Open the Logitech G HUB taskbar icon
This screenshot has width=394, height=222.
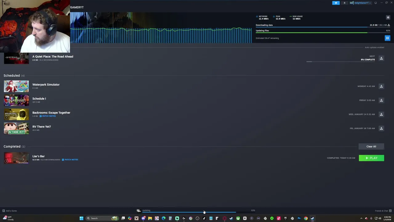[x=184, y=218]
